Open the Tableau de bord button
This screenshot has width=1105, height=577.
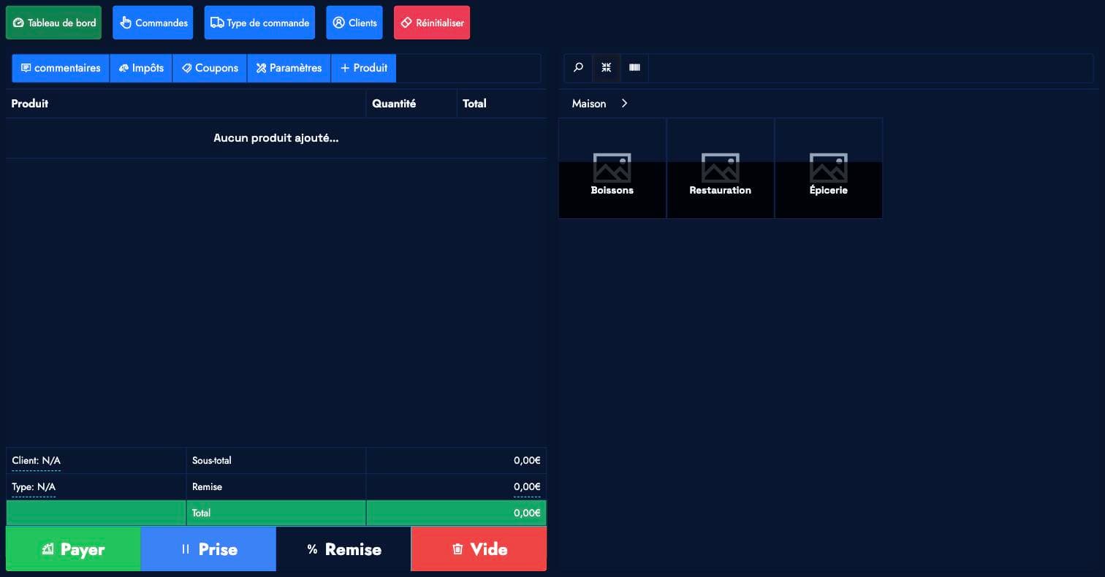coord(53,23)
